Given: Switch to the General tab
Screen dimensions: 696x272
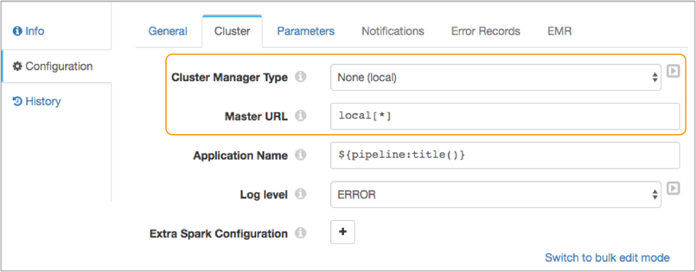Looking at the screenshot, I should pos(167,31).
